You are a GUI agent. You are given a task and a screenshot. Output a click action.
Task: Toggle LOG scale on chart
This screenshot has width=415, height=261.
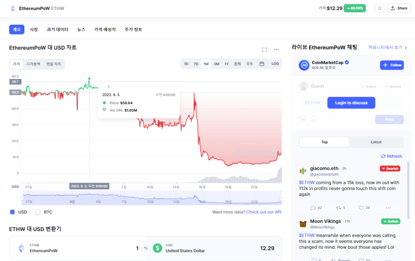[275, 64]
